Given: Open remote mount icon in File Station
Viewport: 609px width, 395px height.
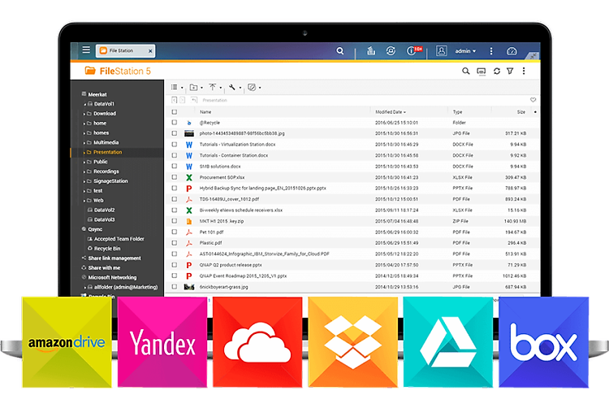Looking at the screenshot, I should pyautogui.click(x=482, y=72).
